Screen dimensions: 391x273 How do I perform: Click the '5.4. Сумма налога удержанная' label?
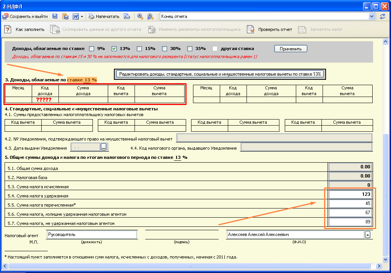tap(38, 196)
